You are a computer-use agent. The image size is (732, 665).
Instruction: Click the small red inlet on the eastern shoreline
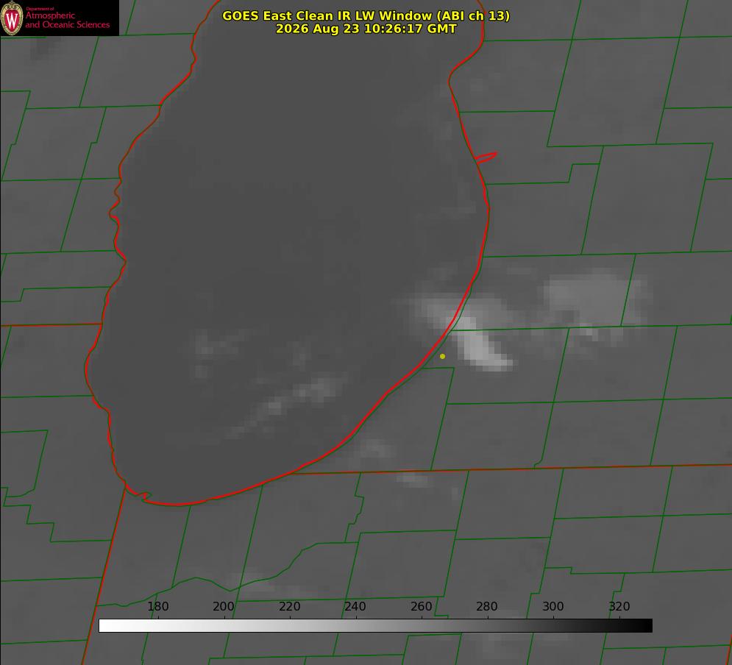486,157
